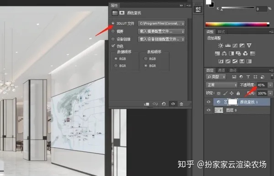The height and width of the screenshot is (176, 274).
Task: Switch to the 调整 tab
Action: pyautogui.click(x=210, y=32)
